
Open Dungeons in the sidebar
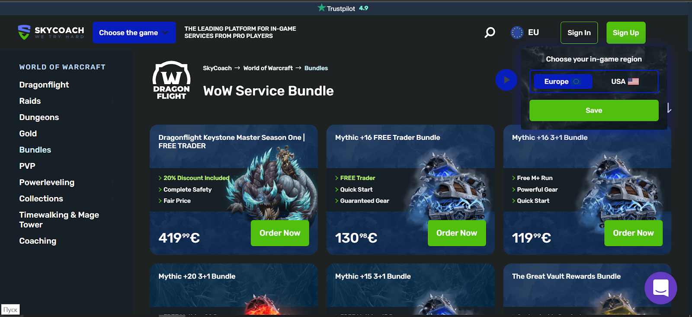[39, 117]
